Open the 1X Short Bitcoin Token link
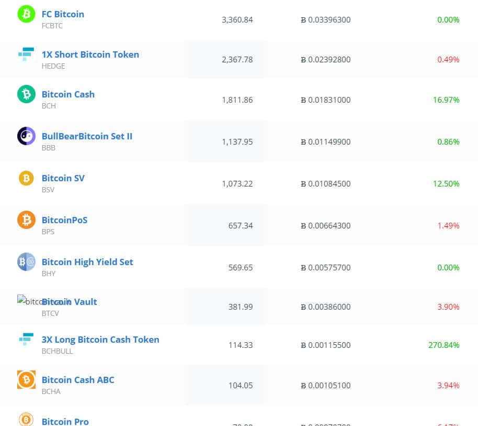478x426 pixels. [90, 54]
